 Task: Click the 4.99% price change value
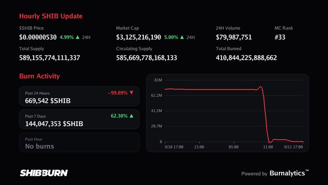click(x=67, y=37)
